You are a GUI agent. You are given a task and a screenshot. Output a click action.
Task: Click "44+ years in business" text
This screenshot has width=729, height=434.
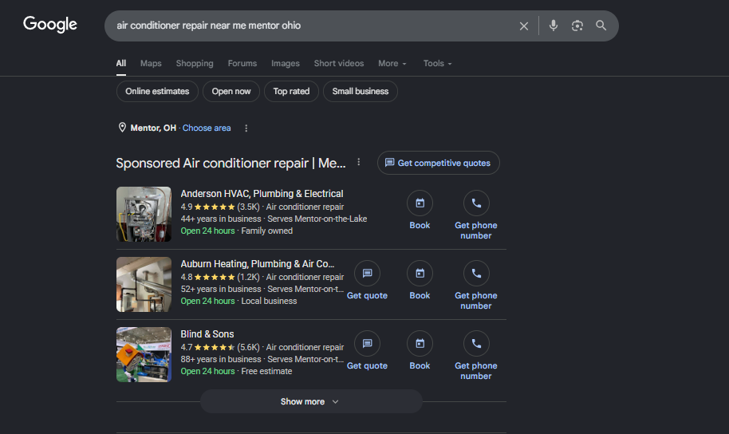(221, 219)
